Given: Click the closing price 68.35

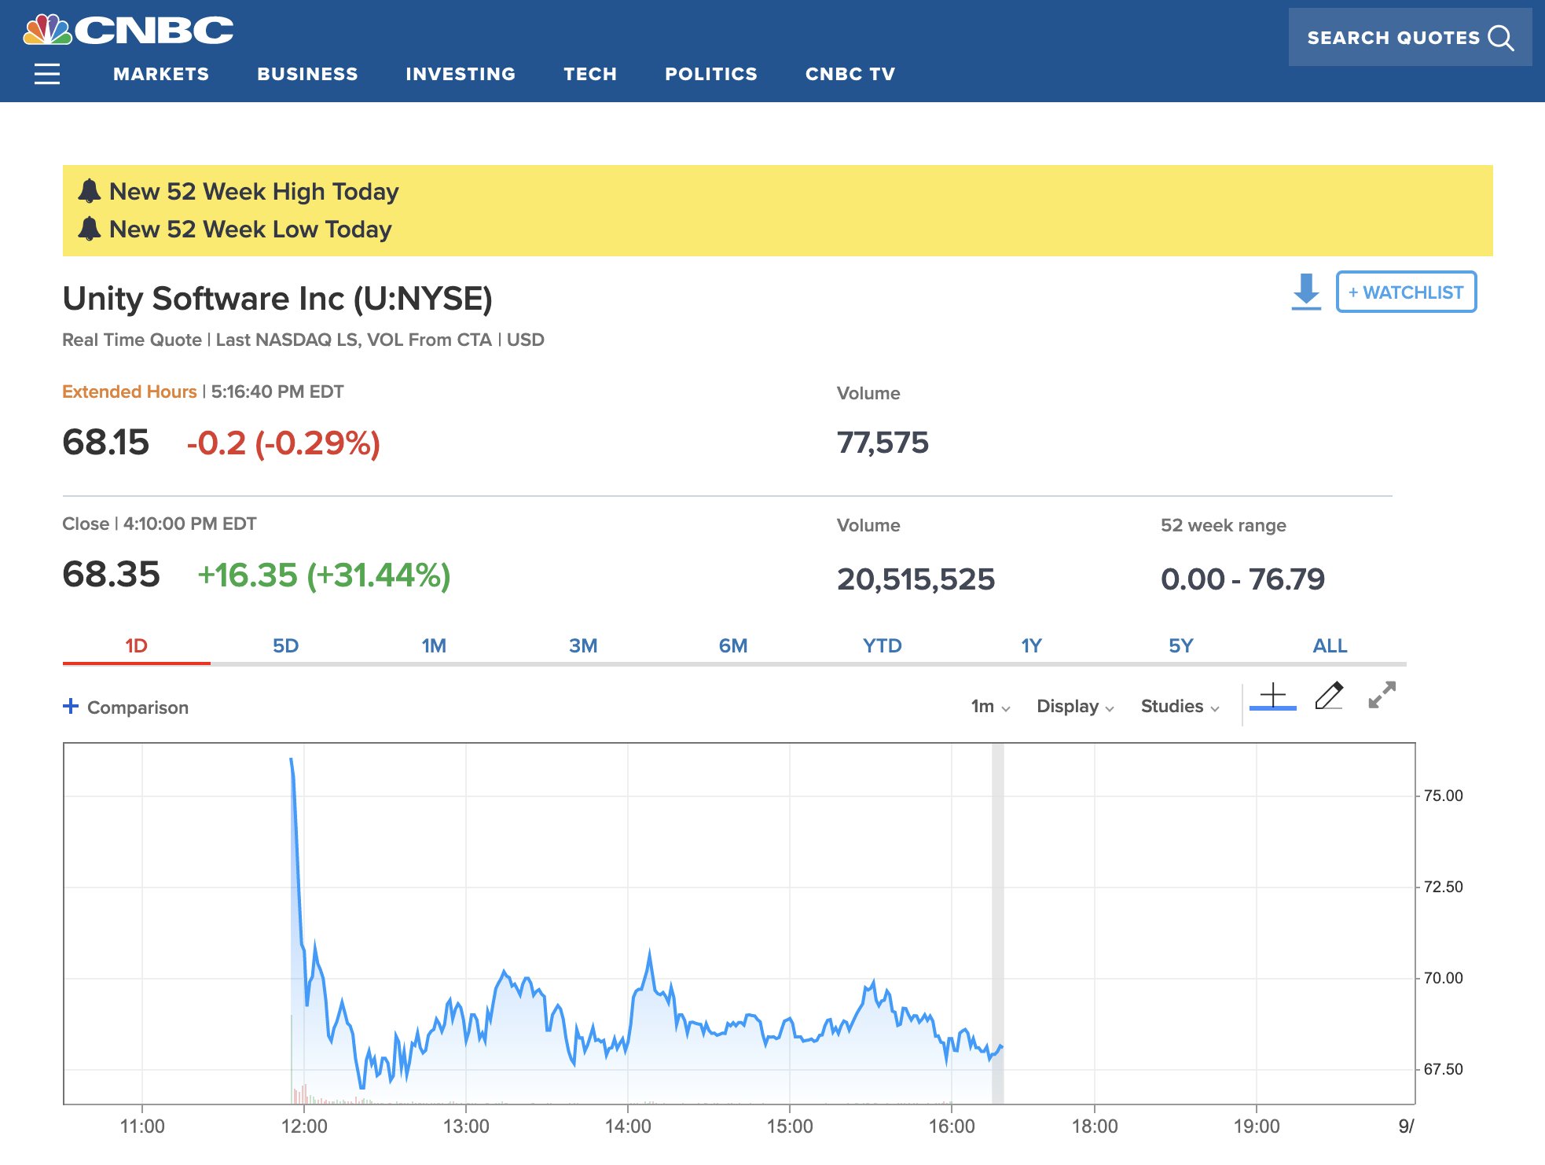Looking at the screenshot, I should click(111, 574).
